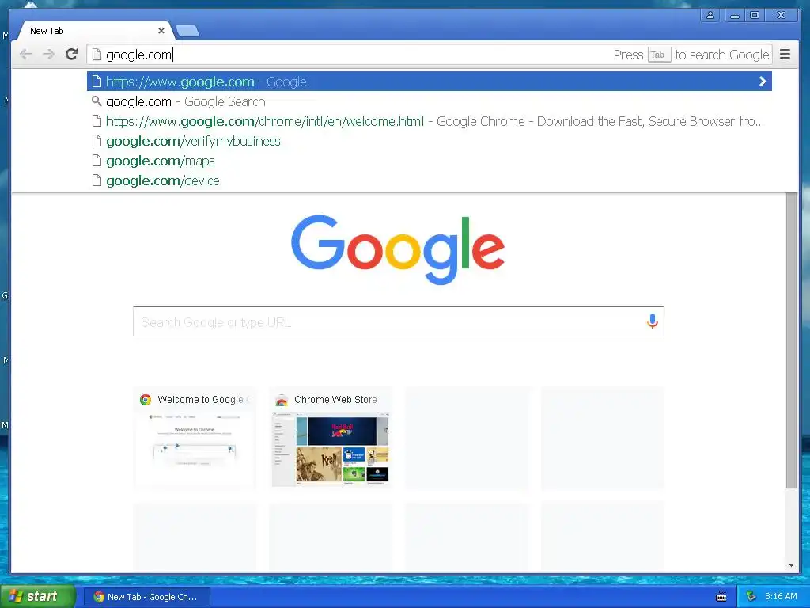Open the Chrome Web Store thumbnail
The width and height of the screenshot is (810, 608).
[x=331, y=438]
